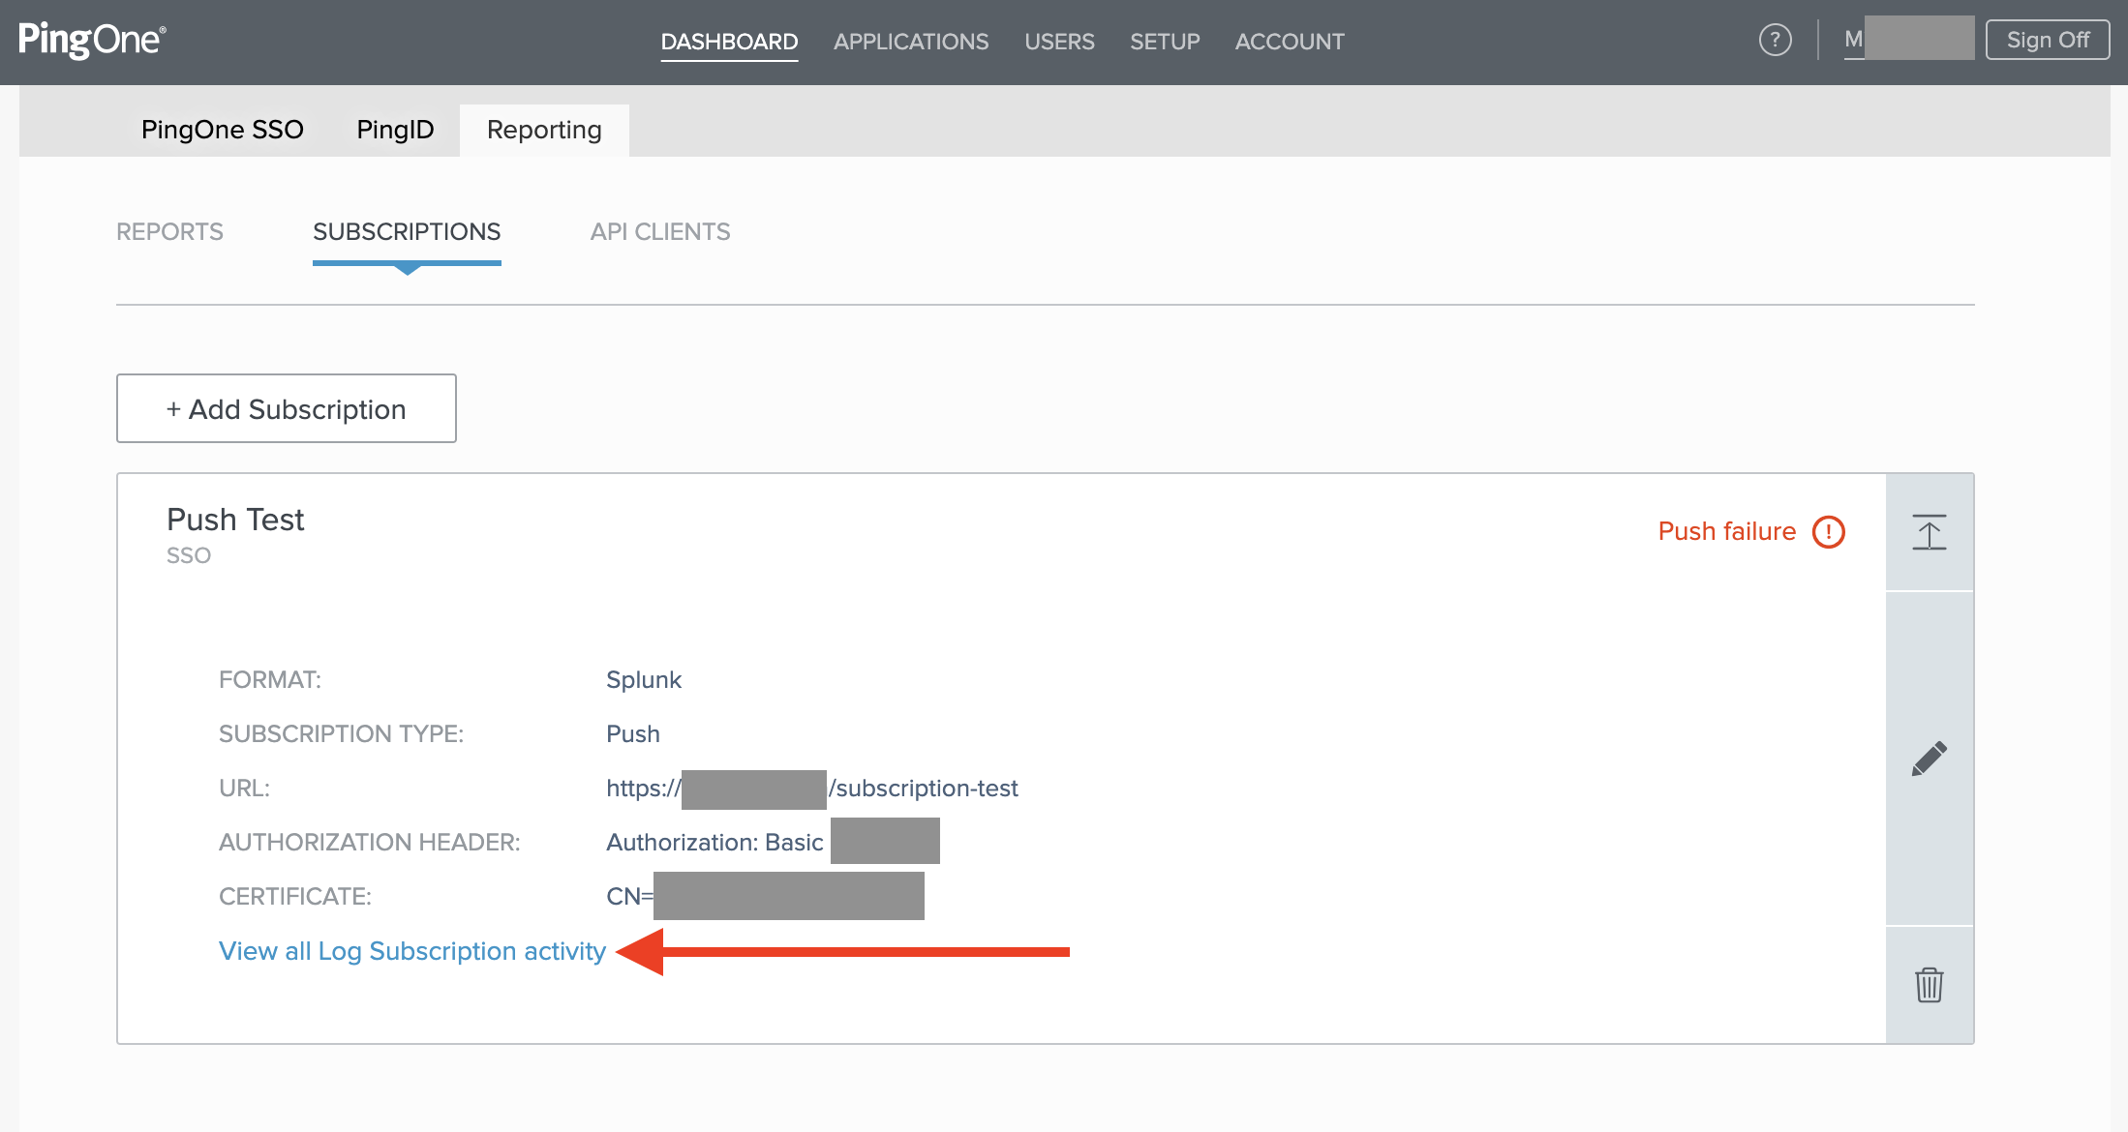Click the Add Subscription button
The width and height of the screenshot is (2128, 1132).
(286, 408)
